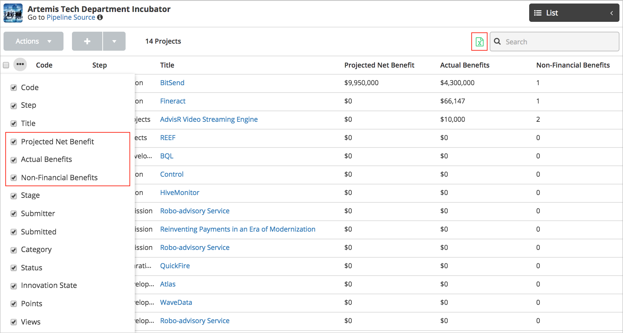The width and height of the screenshot is (623, 333).
Task: Open the Pipeline Source link
Action: pos(71,17)
